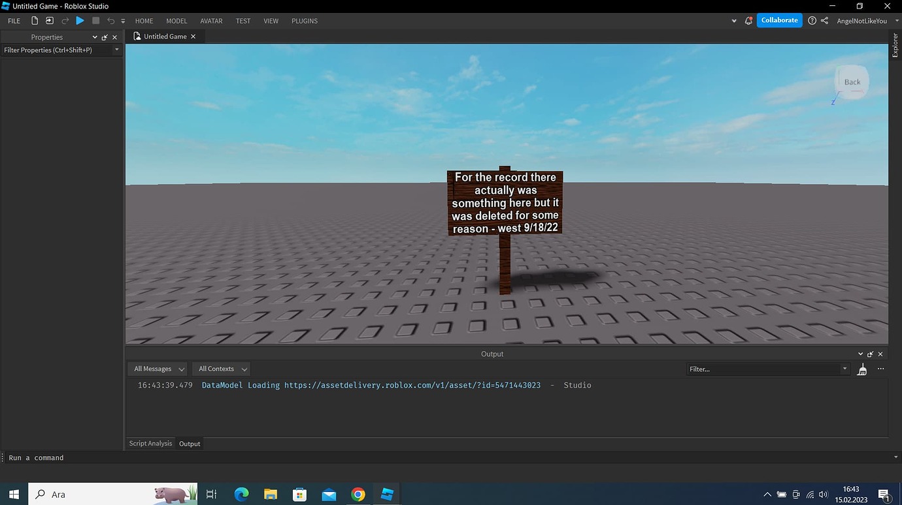Open Google Chrome from the taskbar
Viewport: 902px width, 505px height.
point(358,494)
